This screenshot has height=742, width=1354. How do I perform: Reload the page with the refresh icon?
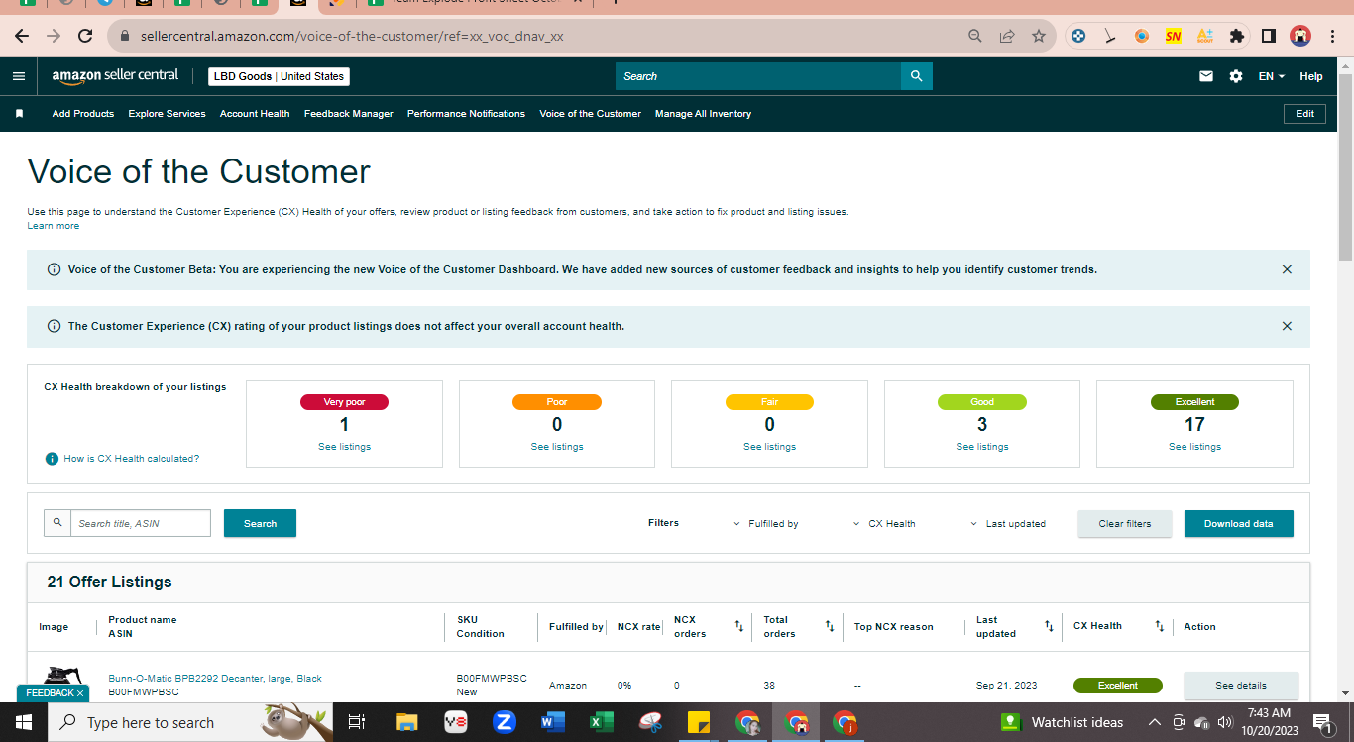[85, 36]
